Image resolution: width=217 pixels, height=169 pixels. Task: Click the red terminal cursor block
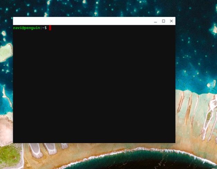click(50, 28)
